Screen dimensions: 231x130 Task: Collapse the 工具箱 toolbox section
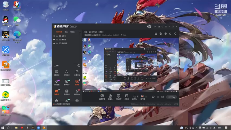(79, 66)
